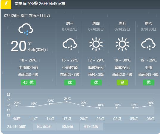160x134 pixels.
Task: Click the current temperature 20 reading
Action: click(x=18, y=46)
